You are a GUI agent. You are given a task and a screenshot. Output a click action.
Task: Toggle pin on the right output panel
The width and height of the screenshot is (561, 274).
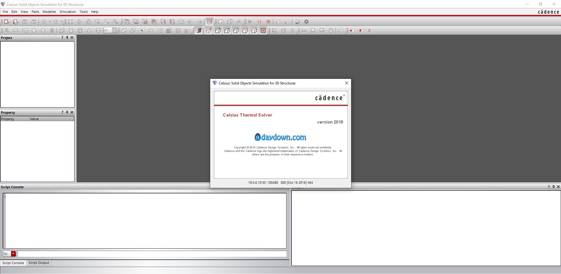pos(553,187)
